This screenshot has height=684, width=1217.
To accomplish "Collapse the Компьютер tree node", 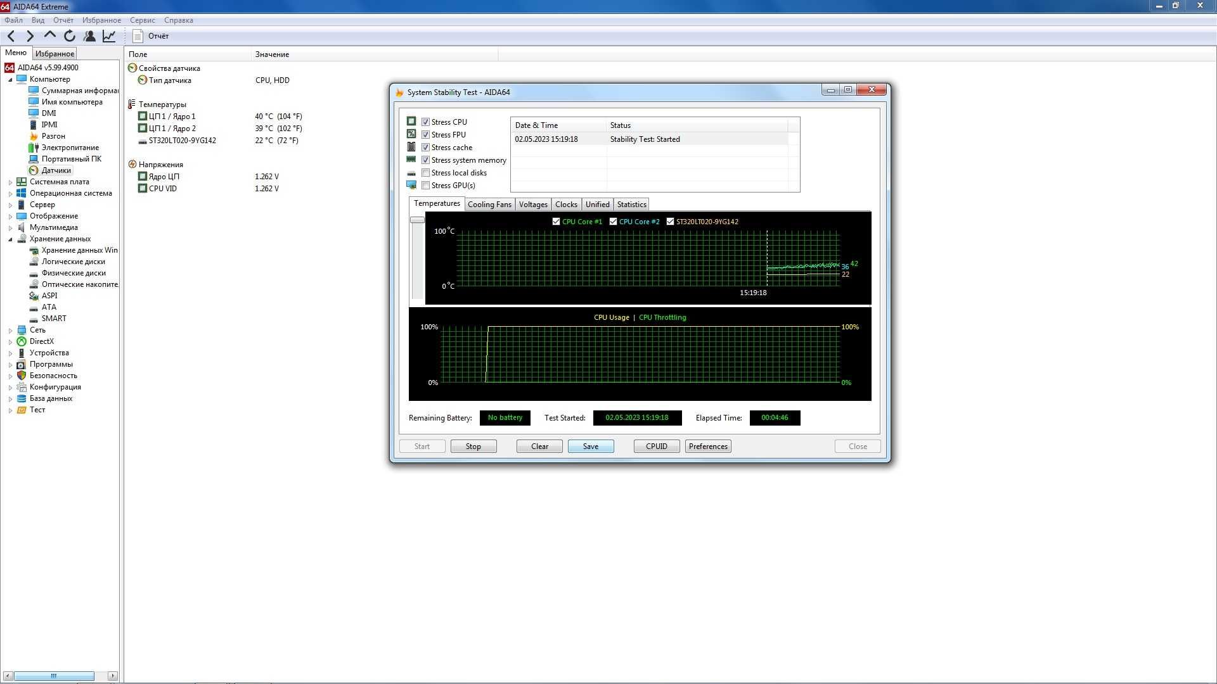I will click(10, 80).
